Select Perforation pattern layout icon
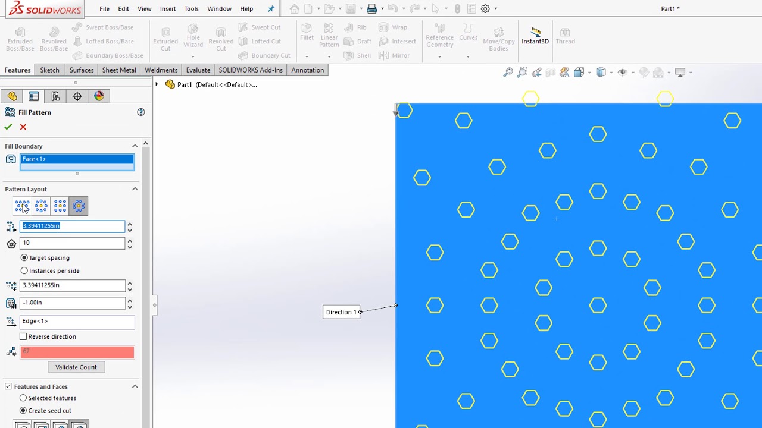The image size is (762, 428). tap(22, 206)
